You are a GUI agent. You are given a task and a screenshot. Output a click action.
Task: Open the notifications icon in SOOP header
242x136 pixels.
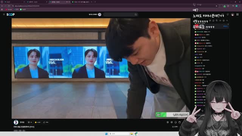click(228, 14)
